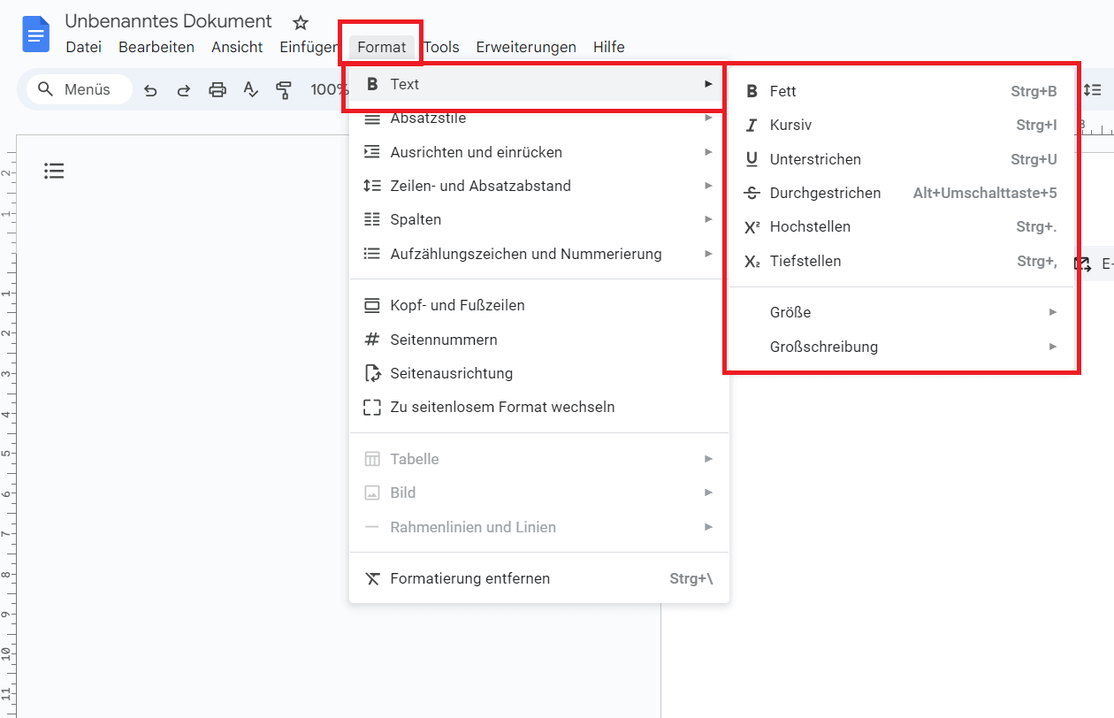Image resolution: width=1114 pixels, height=718 pixels.
Task: Click the Unbenanntes Dokument title field
Action: (167, 20)
